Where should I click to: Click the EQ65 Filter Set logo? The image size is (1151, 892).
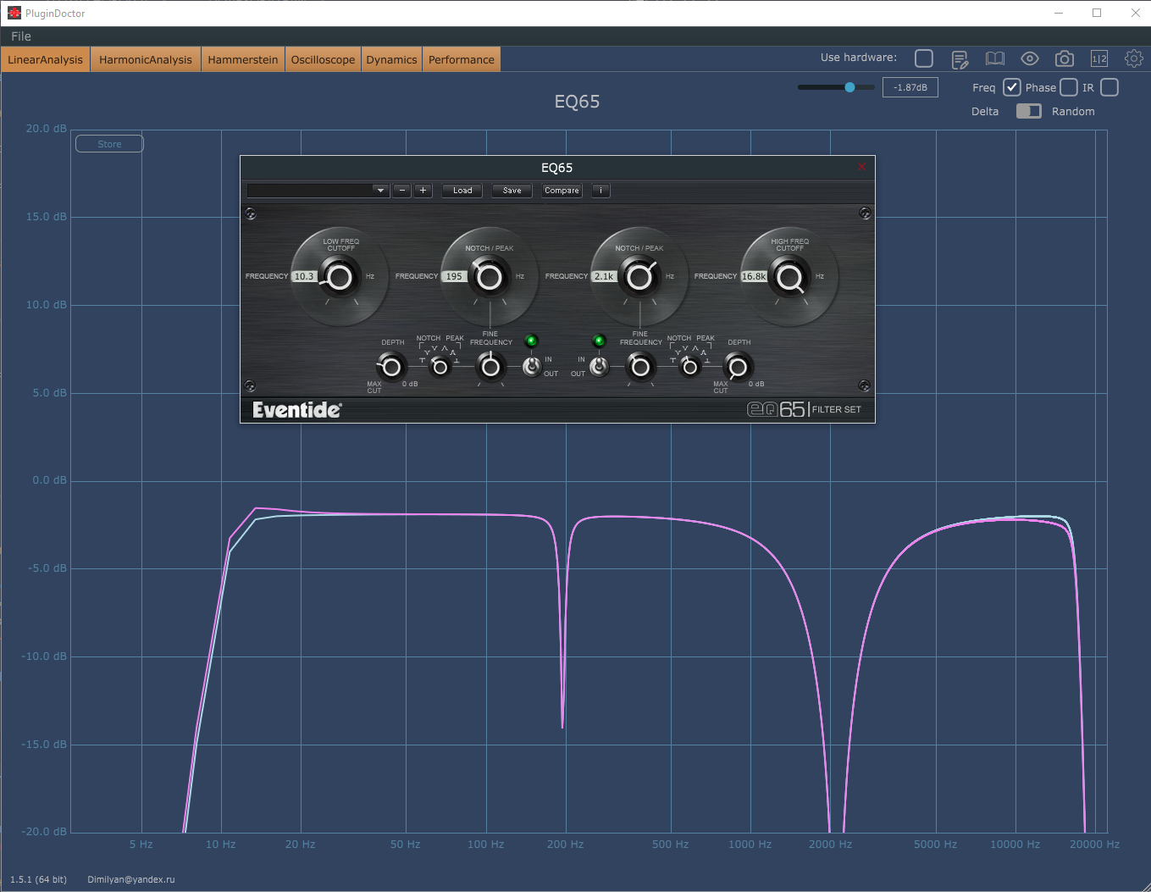point(804,409)
